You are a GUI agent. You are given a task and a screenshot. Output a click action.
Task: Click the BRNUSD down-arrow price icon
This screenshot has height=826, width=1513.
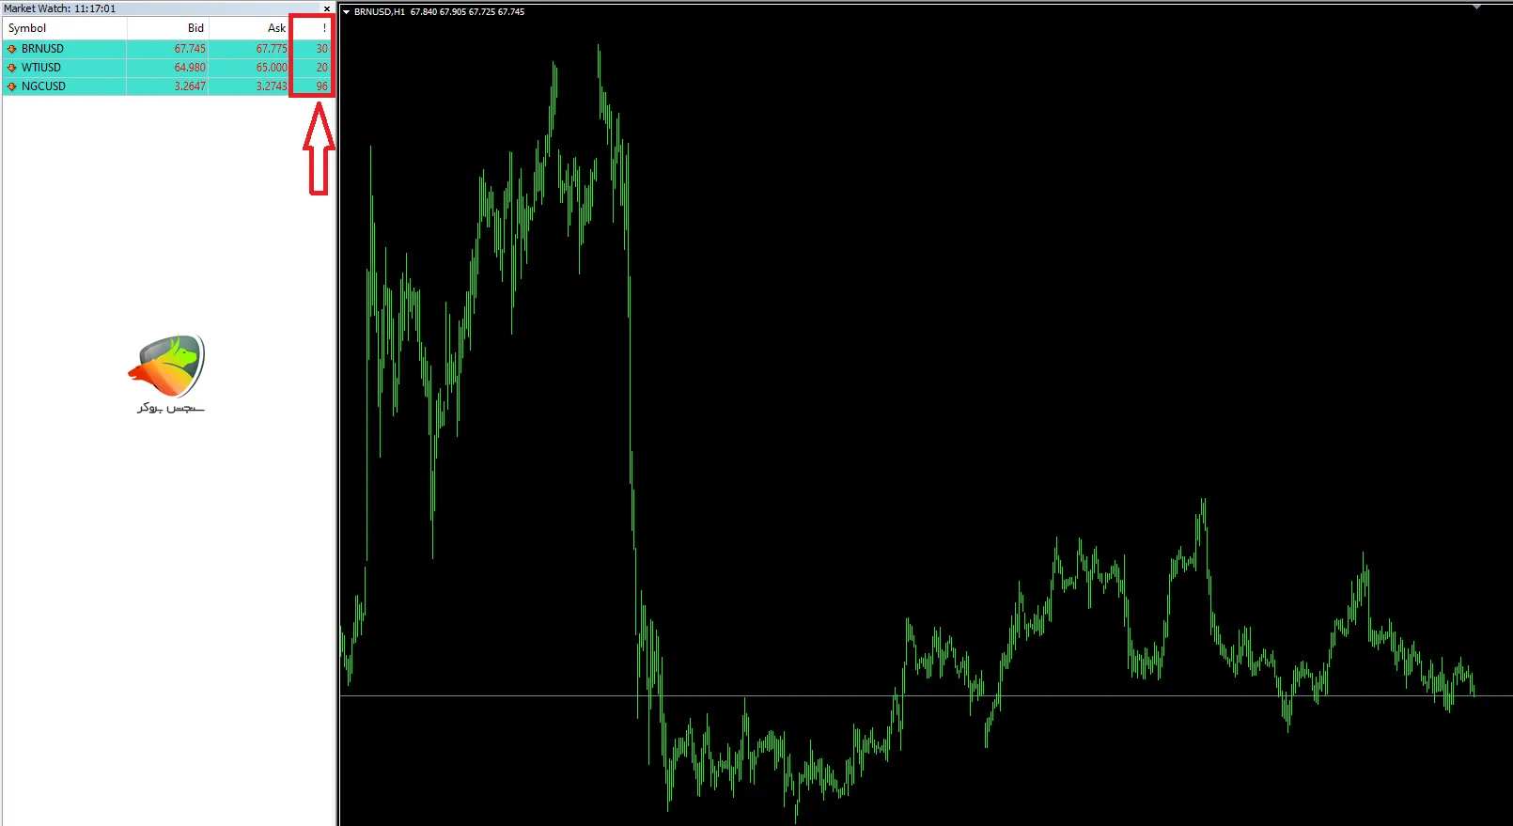(12, 49)
